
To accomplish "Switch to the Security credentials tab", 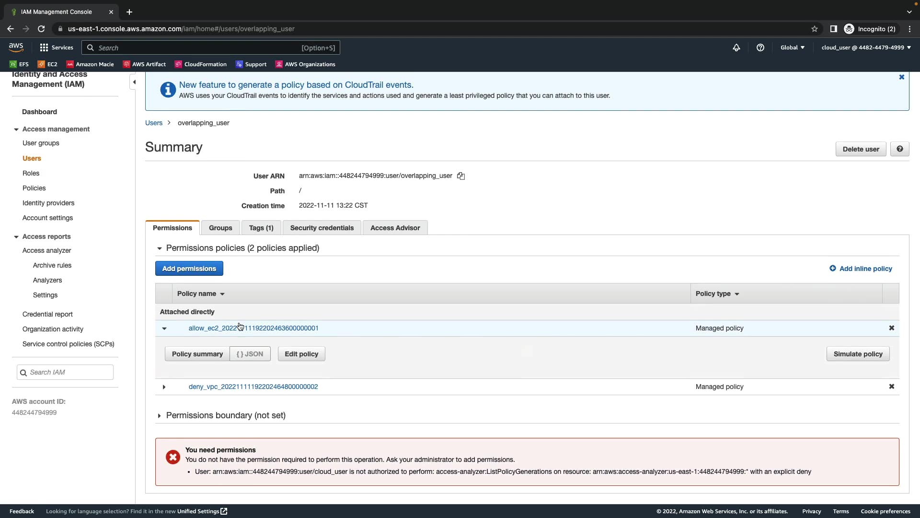I will (x=322, y=228).
